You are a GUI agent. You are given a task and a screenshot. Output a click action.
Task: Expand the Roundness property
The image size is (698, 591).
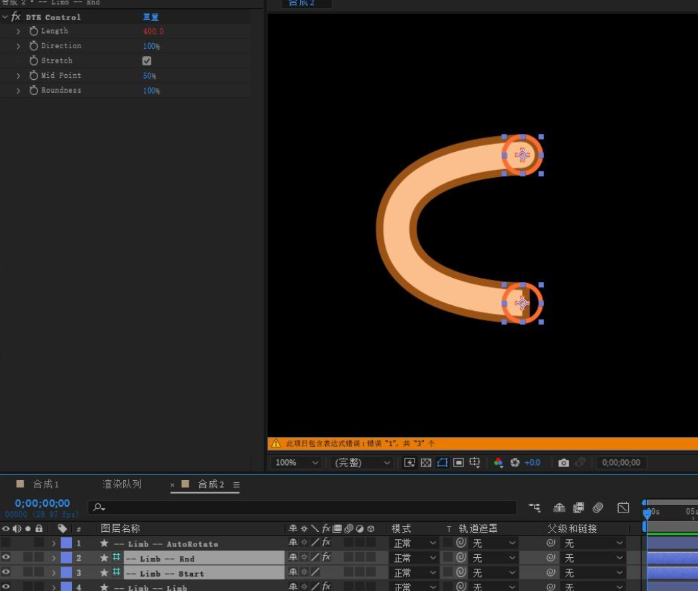18,90
